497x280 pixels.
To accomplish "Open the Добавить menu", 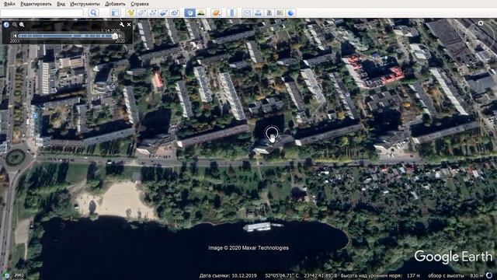I will click(x=115, y=4).
